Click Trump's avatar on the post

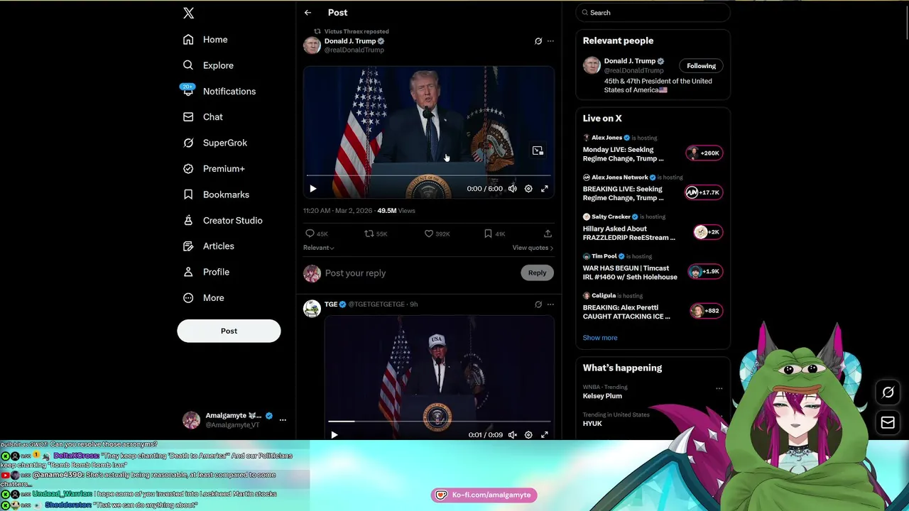click(312, 45)
